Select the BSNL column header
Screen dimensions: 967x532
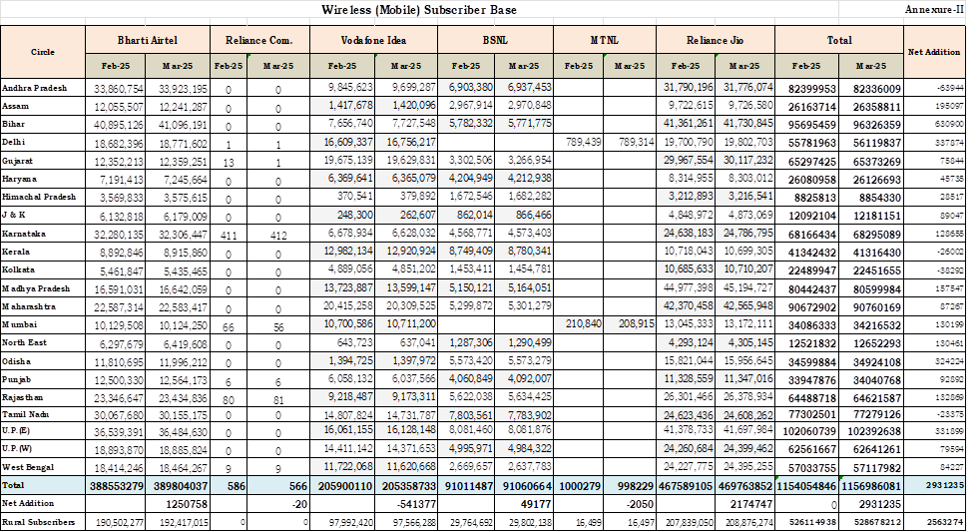495,40
